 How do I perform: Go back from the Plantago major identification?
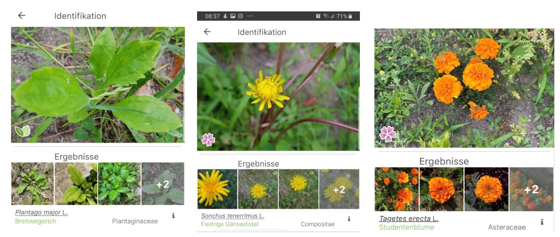click(22, 16)
